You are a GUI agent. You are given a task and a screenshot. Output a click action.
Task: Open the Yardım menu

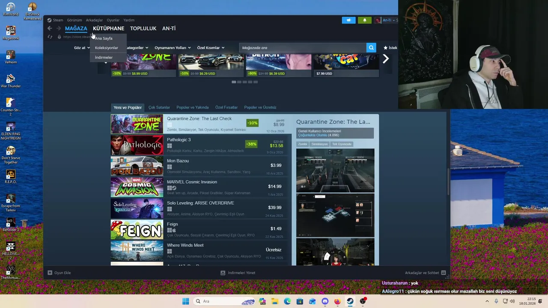pyautogui.click(x=129, y=20)
